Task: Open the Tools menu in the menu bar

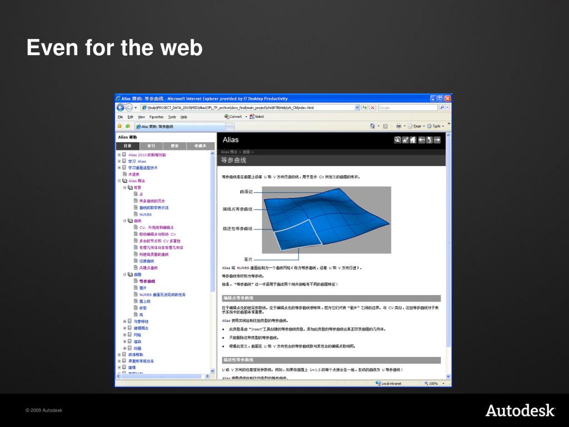Action: tap(172, 117)
